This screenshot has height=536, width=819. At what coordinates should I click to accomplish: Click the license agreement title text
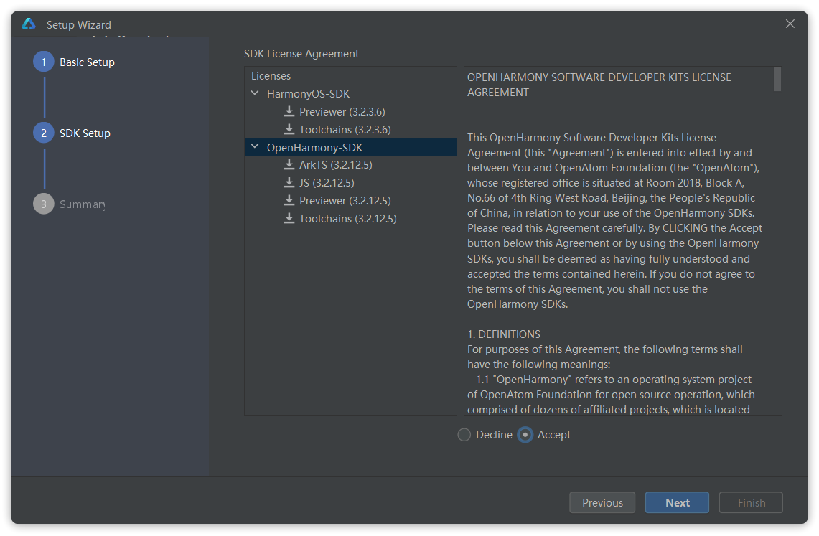click(599, 85)
